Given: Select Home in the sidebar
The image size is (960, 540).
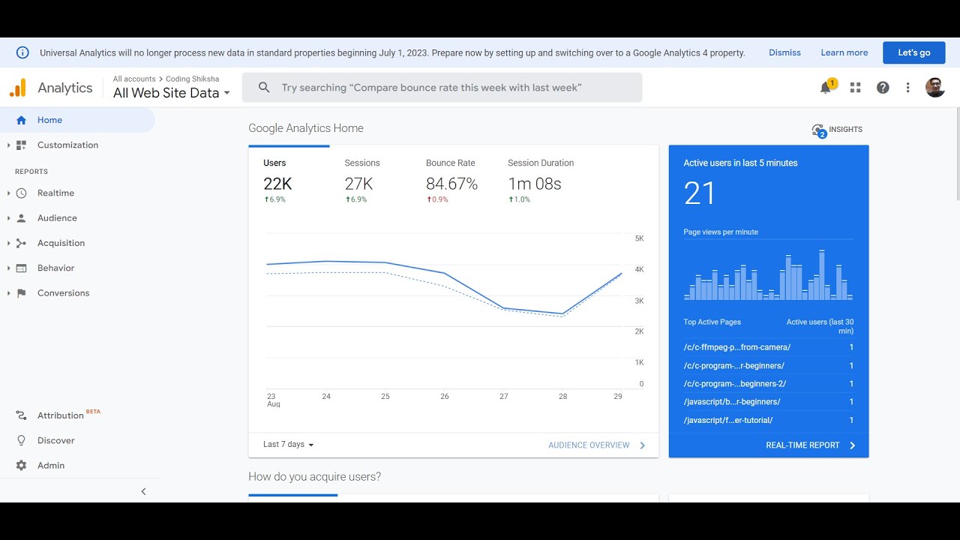Looking at the screenshot, I should 49,120.
